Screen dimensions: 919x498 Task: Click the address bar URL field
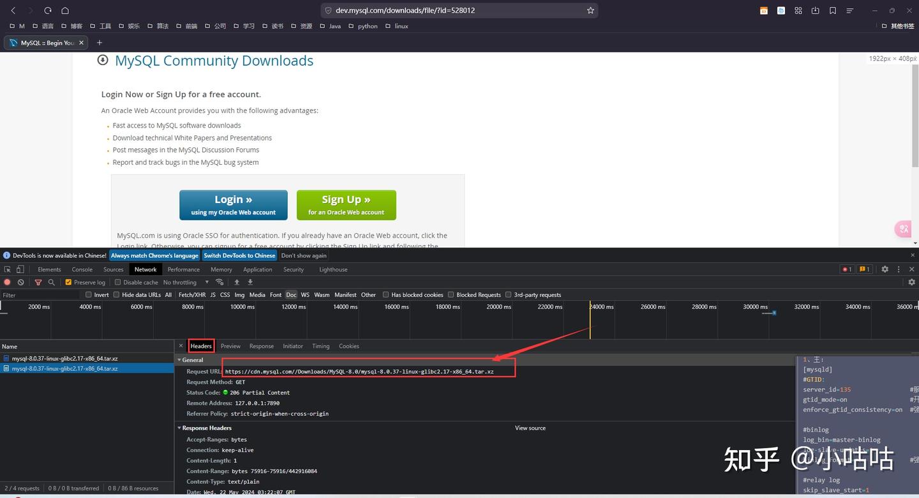click(458, 10)
